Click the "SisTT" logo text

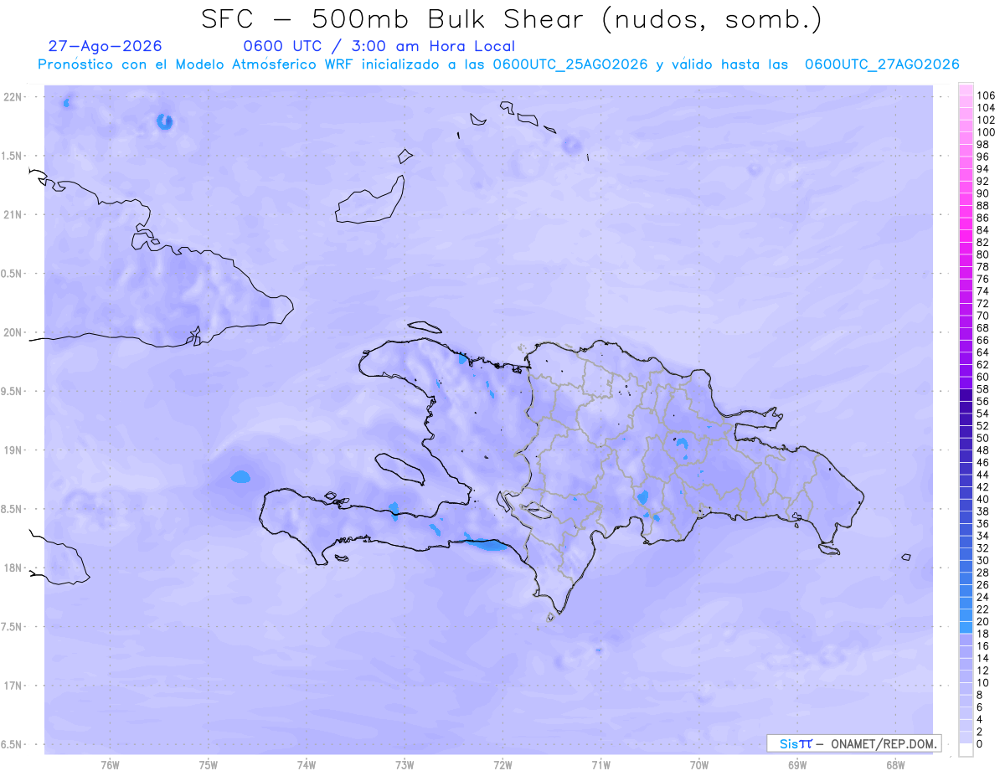point(796,743)
